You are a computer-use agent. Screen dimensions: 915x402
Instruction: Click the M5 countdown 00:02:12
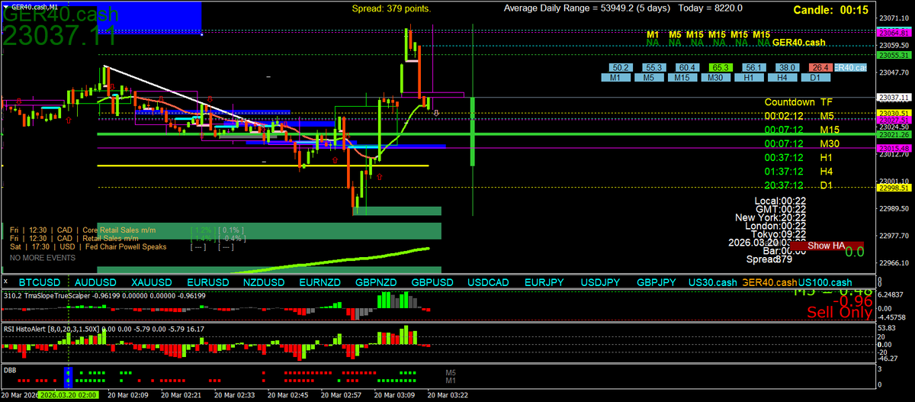point(785,116)
